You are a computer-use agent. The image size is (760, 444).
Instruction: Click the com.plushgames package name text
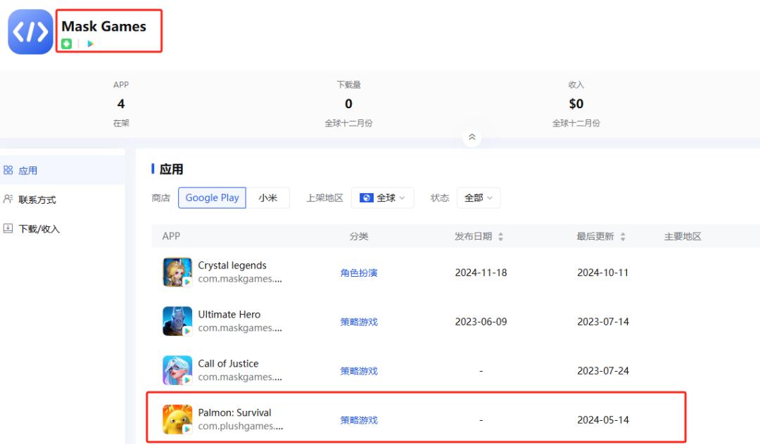tap(241, 426)
